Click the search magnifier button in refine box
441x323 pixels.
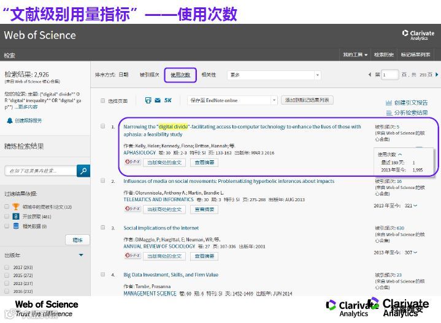coord(83,171)
